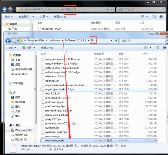
Task: Expand address history dropdown in lib window
Action: [111, 40]
